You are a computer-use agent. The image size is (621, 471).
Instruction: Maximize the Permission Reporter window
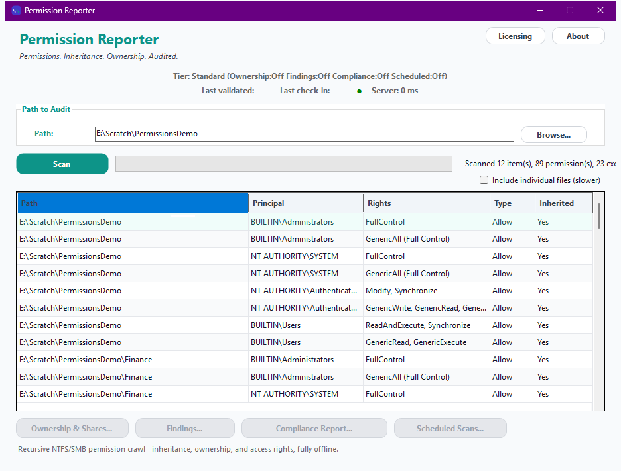click(x=570, y=11)
